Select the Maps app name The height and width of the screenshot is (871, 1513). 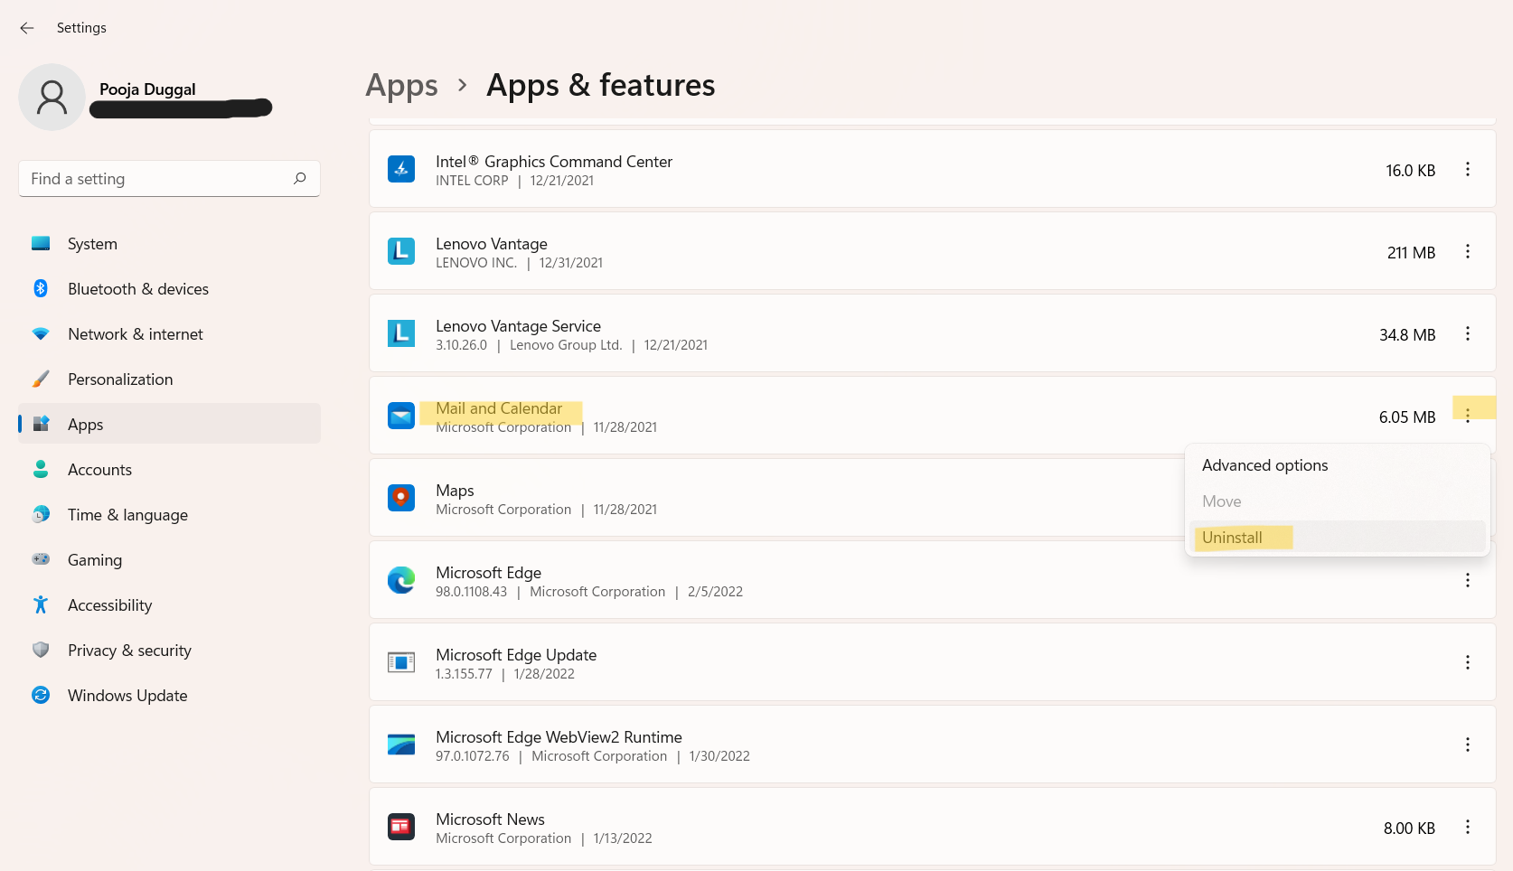tap(455, 491)
